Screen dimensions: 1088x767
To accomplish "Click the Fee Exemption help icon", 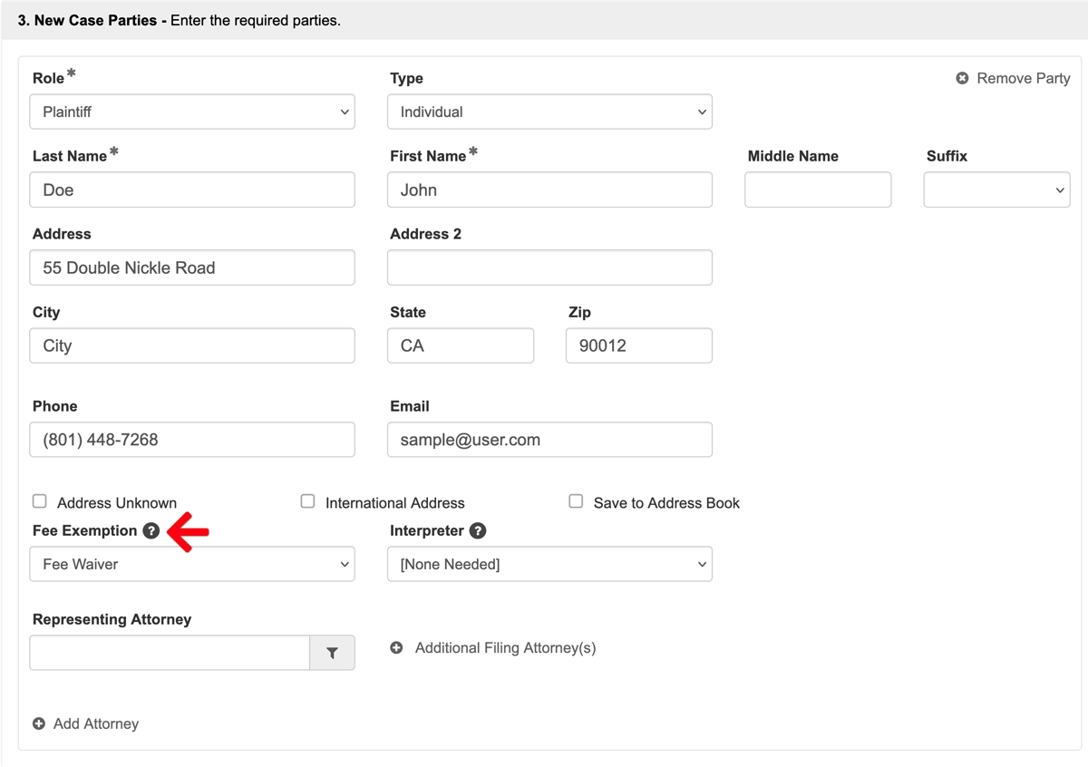I will pyautogui.click(x=151, y=531).
